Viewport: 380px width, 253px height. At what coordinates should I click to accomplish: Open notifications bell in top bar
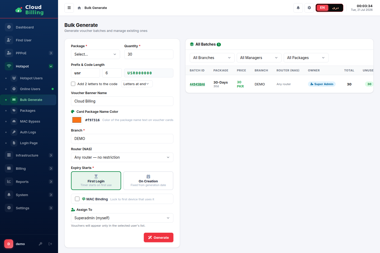pos(298,8)
